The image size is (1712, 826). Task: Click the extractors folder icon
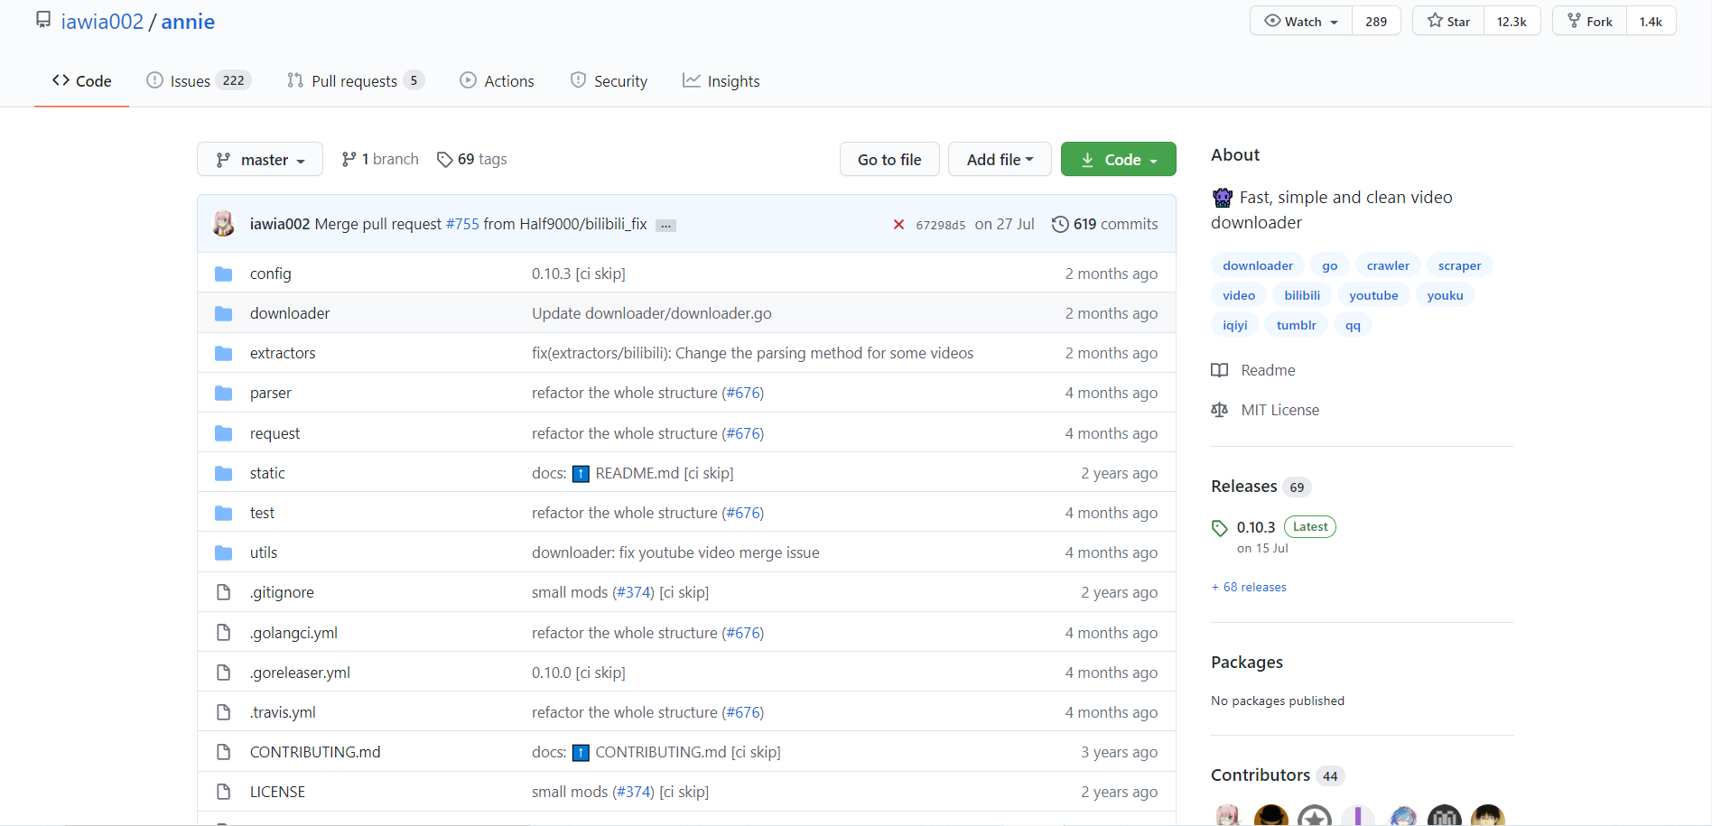click(x=224, y=353)
